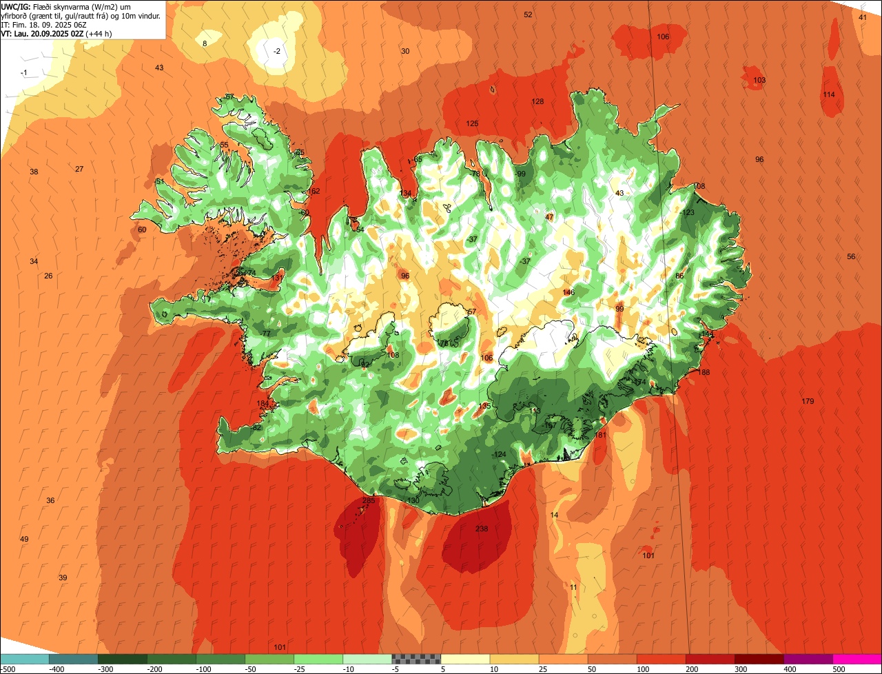Click the value 30 at the top of the map

point(405,51)
